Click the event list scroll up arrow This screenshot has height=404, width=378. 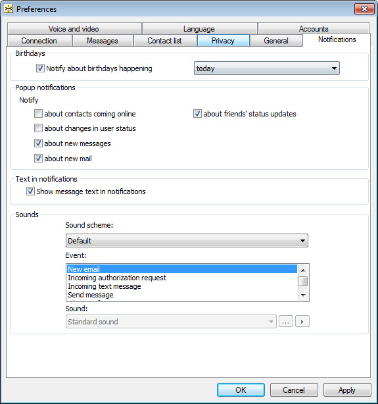[303, 270]
